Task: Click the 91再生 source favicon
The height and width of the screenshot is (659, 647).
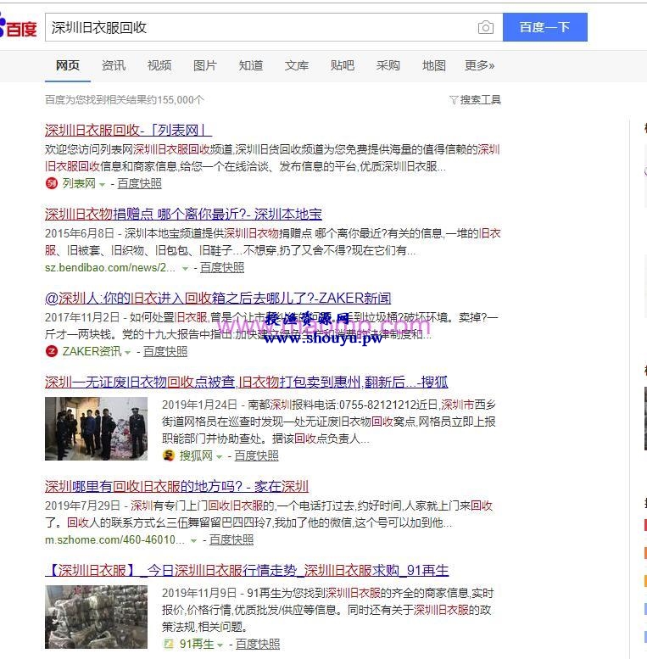Action: [x=169, y=644]
